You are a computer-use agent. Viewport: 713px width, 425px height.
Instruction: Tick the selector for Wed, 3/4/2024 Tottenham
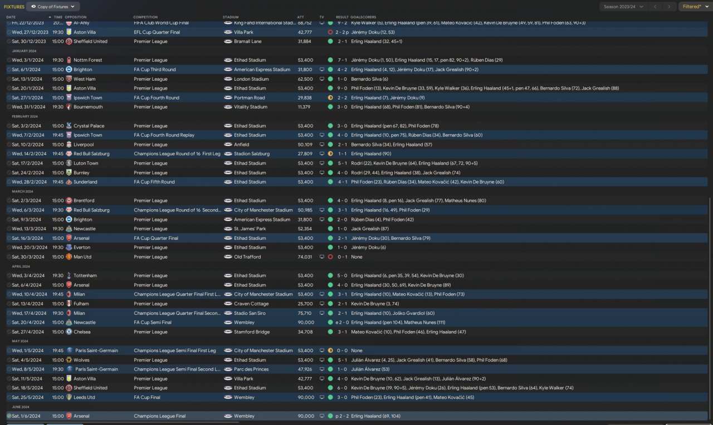(x=9, y=275)
